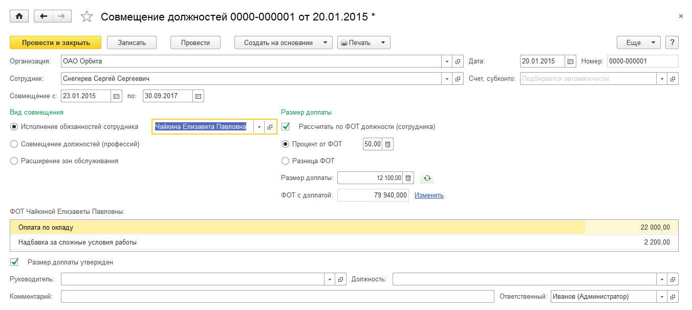This screenshot has height=310, width=692.
Task: Open calendar picker for Дата field
Action: point(571,61)
